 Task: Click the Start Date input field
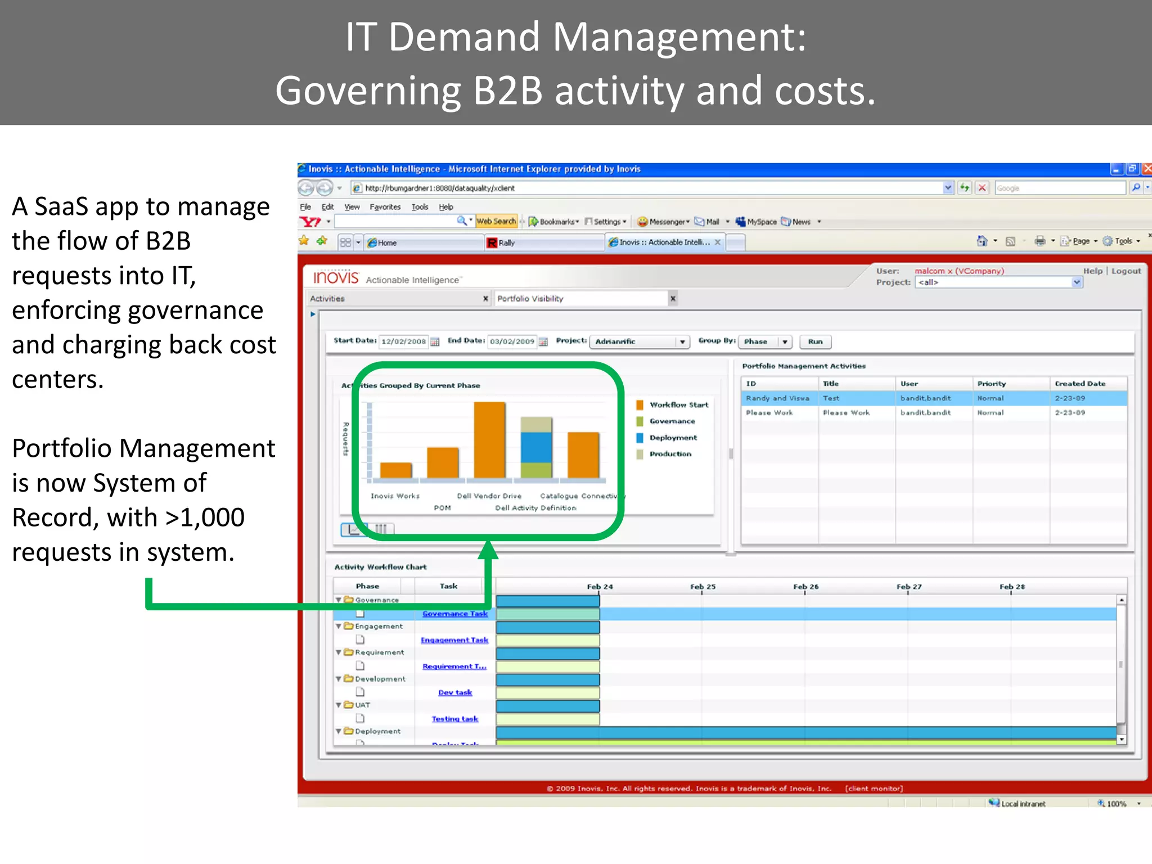click(x=403, y=341)
